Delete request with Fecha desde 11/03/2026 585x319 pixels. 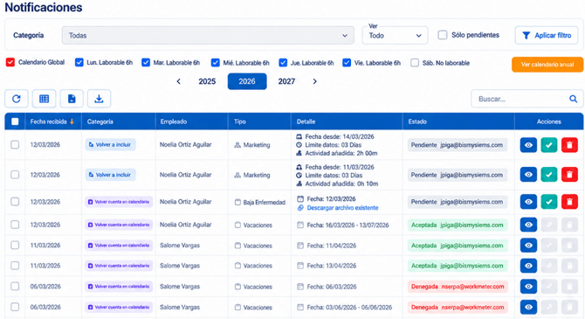[x=569, y=175]
